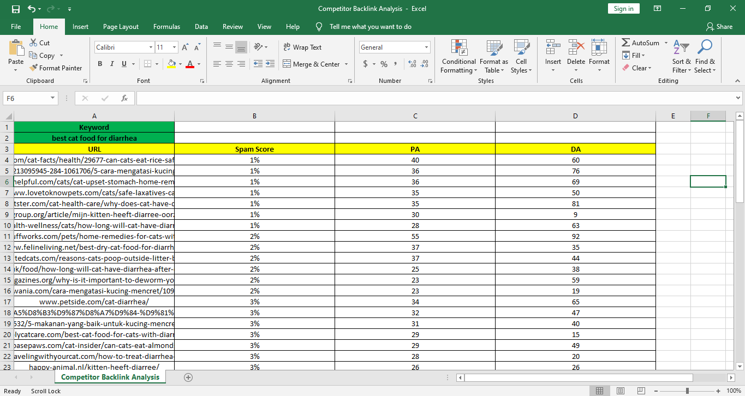745x396 pixels.
Task: Open the Formulas ribbon tab
Action: click(166, 27)
